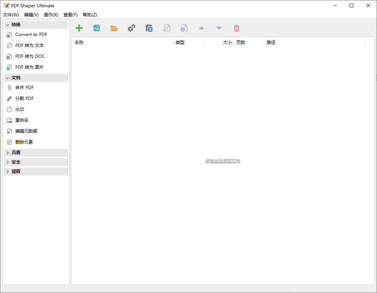Expand the 页面 section in sidebar
Image resolution: width=377 pixels, height=293 pixels.
pos(35,152)
